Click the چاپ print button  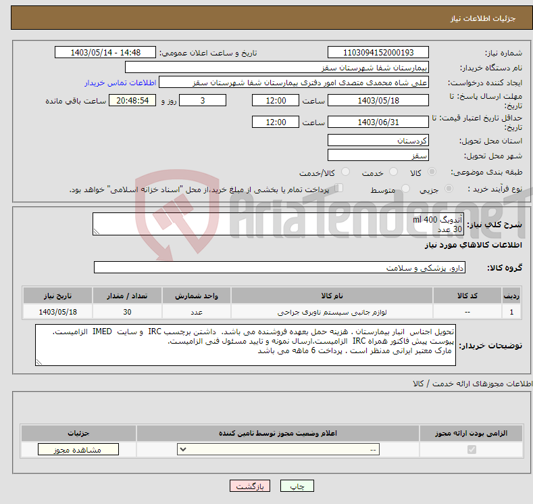297,486
